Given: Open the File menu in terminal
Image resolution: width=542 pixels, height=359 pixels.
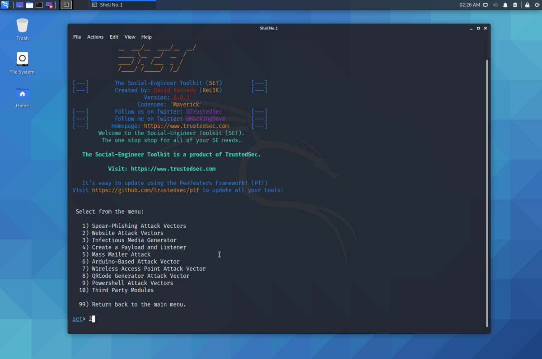Looking at the screenshot, I should click(77, 37).
